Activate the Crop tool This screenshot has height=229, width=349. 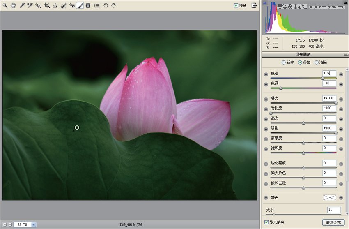point(46,5)
